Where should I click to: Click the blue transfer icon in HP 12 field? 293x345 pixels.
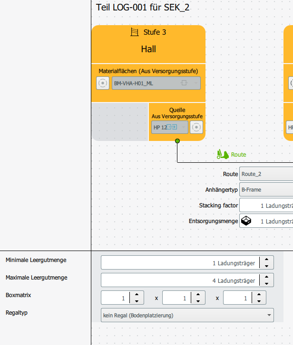[x=172, y=127]
